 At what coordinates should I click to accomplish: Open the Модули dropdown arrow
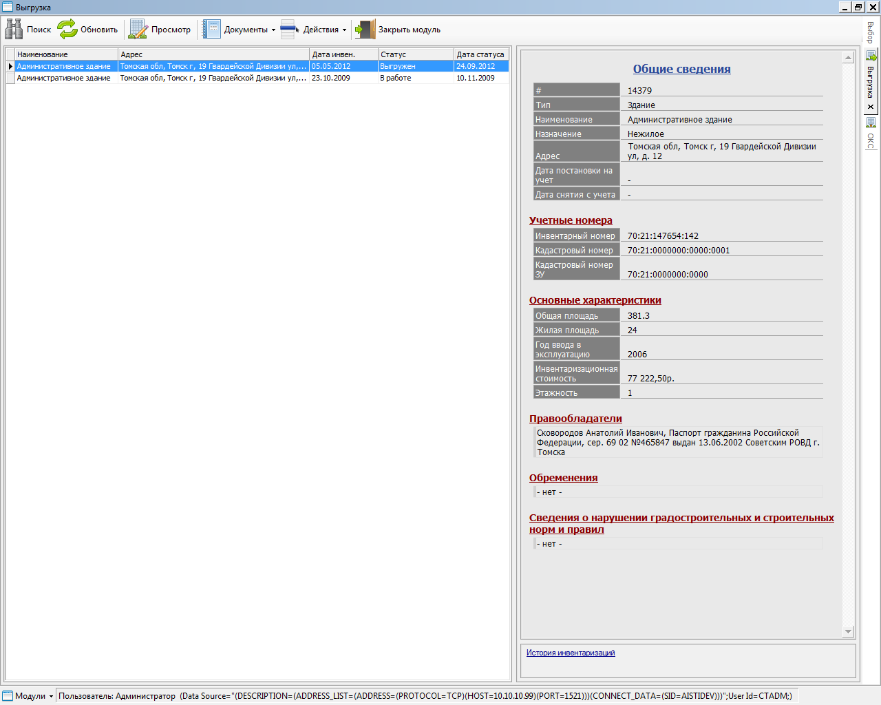pyautogui.click(x=51, y=696)
